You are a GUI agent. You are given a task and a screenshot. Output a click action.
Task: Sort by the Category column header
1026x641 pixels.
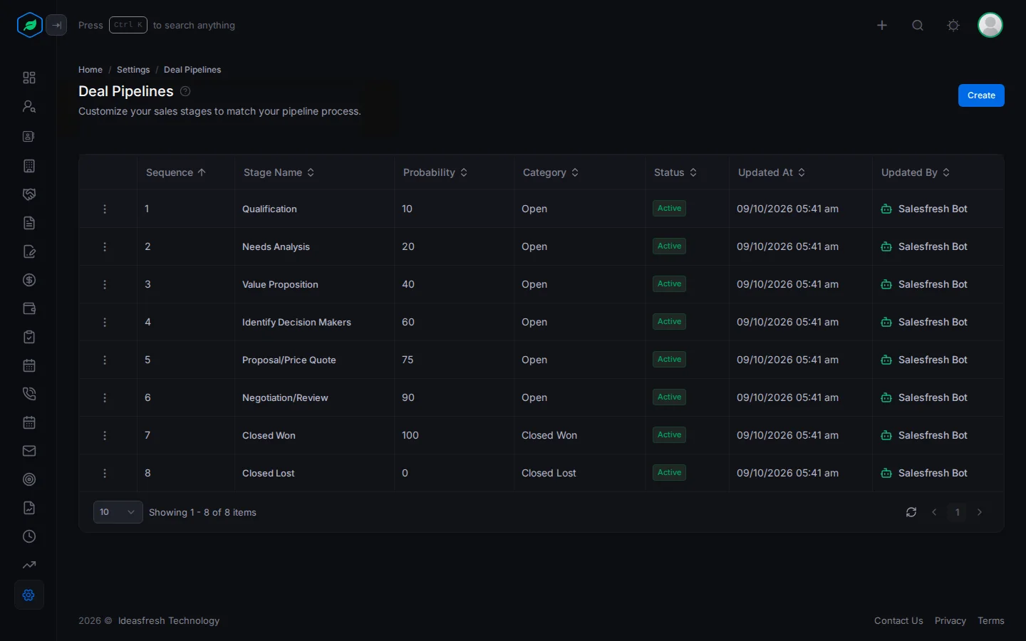tap(551, 172)
